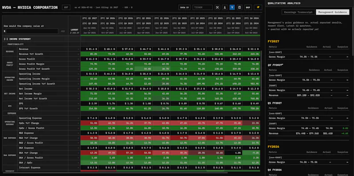Image resolution: width=354 pixels, height=176 pixels.
Task: Click the 51.5% OpEx YoY change cell
Action: click(x=89, y=123)
